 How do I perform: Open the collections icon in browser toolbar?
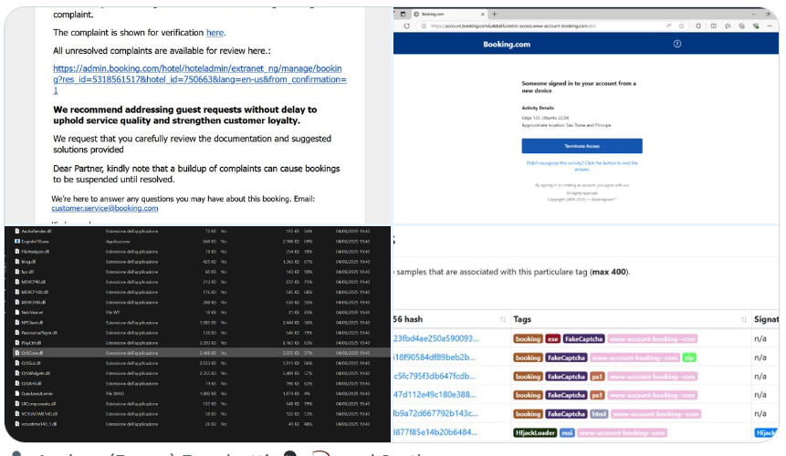(x=741, y=26)
